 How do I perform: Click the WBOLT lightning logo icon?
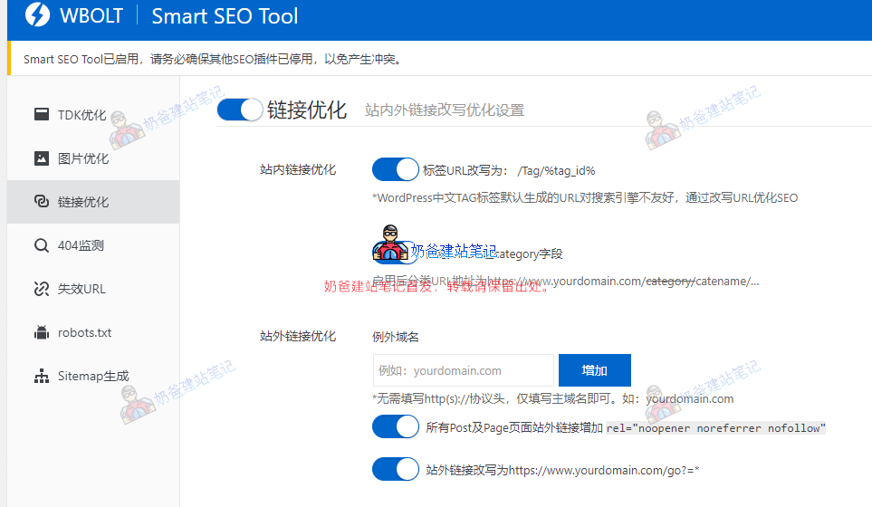[x=38, y=15]
